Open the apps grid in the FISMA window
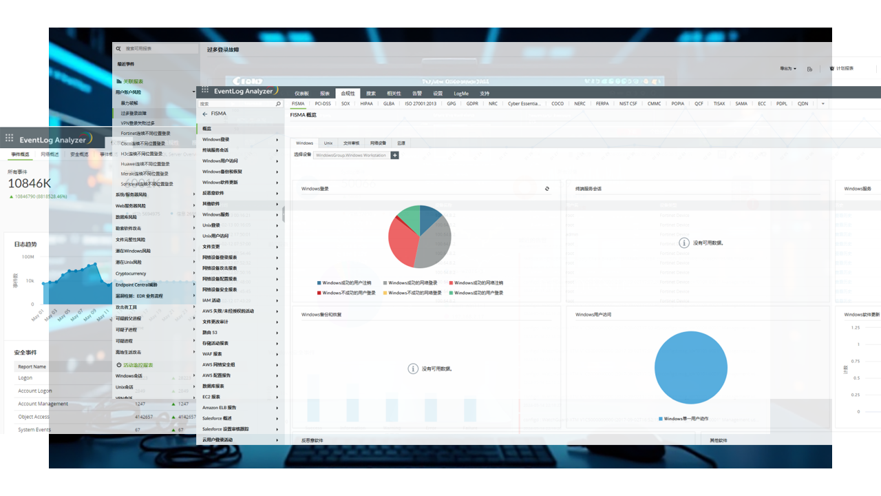881x496 pixels. click(205, 90)
